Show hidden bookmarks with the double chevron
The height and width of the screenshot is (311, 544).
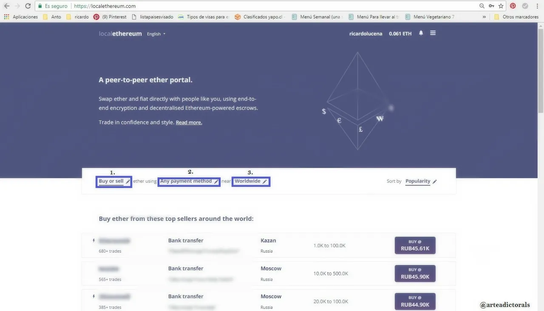coord(484,17)
